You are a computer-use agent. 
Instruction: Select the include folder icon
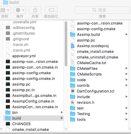click(x=73, y=97)
